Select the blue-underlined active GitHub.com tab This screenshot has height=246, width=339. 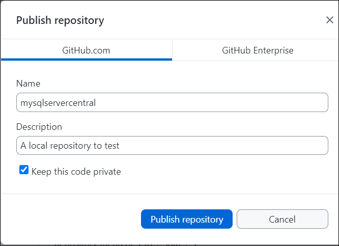pyautogui.click(x=86, y=50)
